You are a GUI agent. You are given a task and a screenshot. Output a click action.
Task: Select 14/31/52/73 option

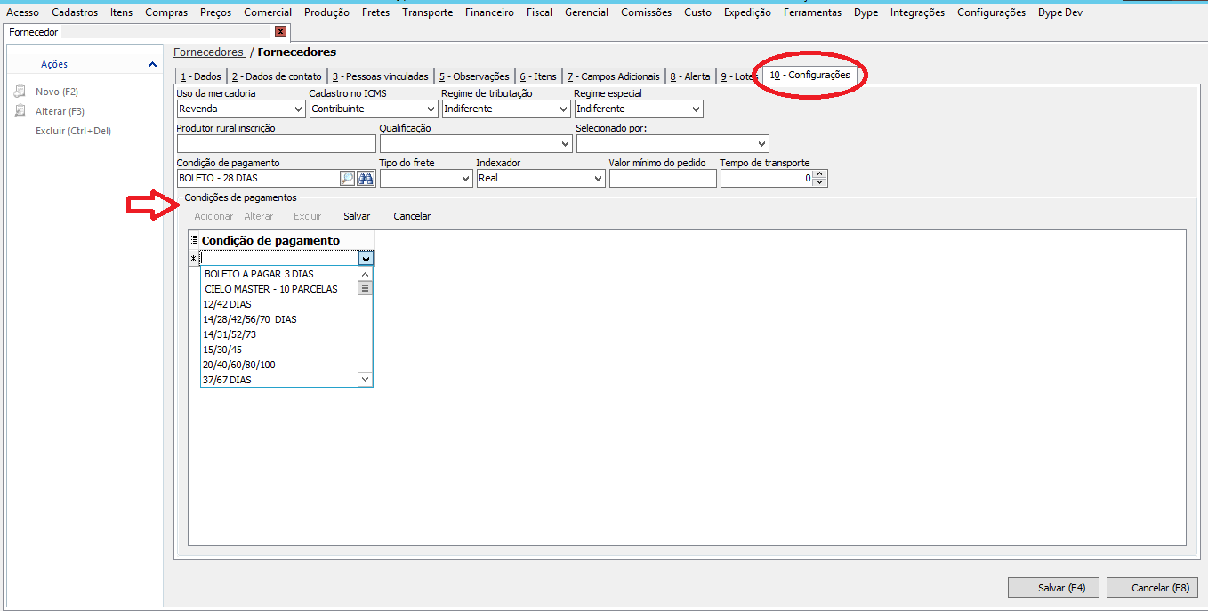pyautogui.click(x=279, y=334)
